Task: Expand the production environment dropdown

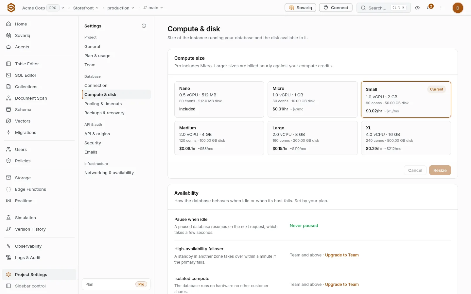Action: pyautogui.click(x=121, y=8)
